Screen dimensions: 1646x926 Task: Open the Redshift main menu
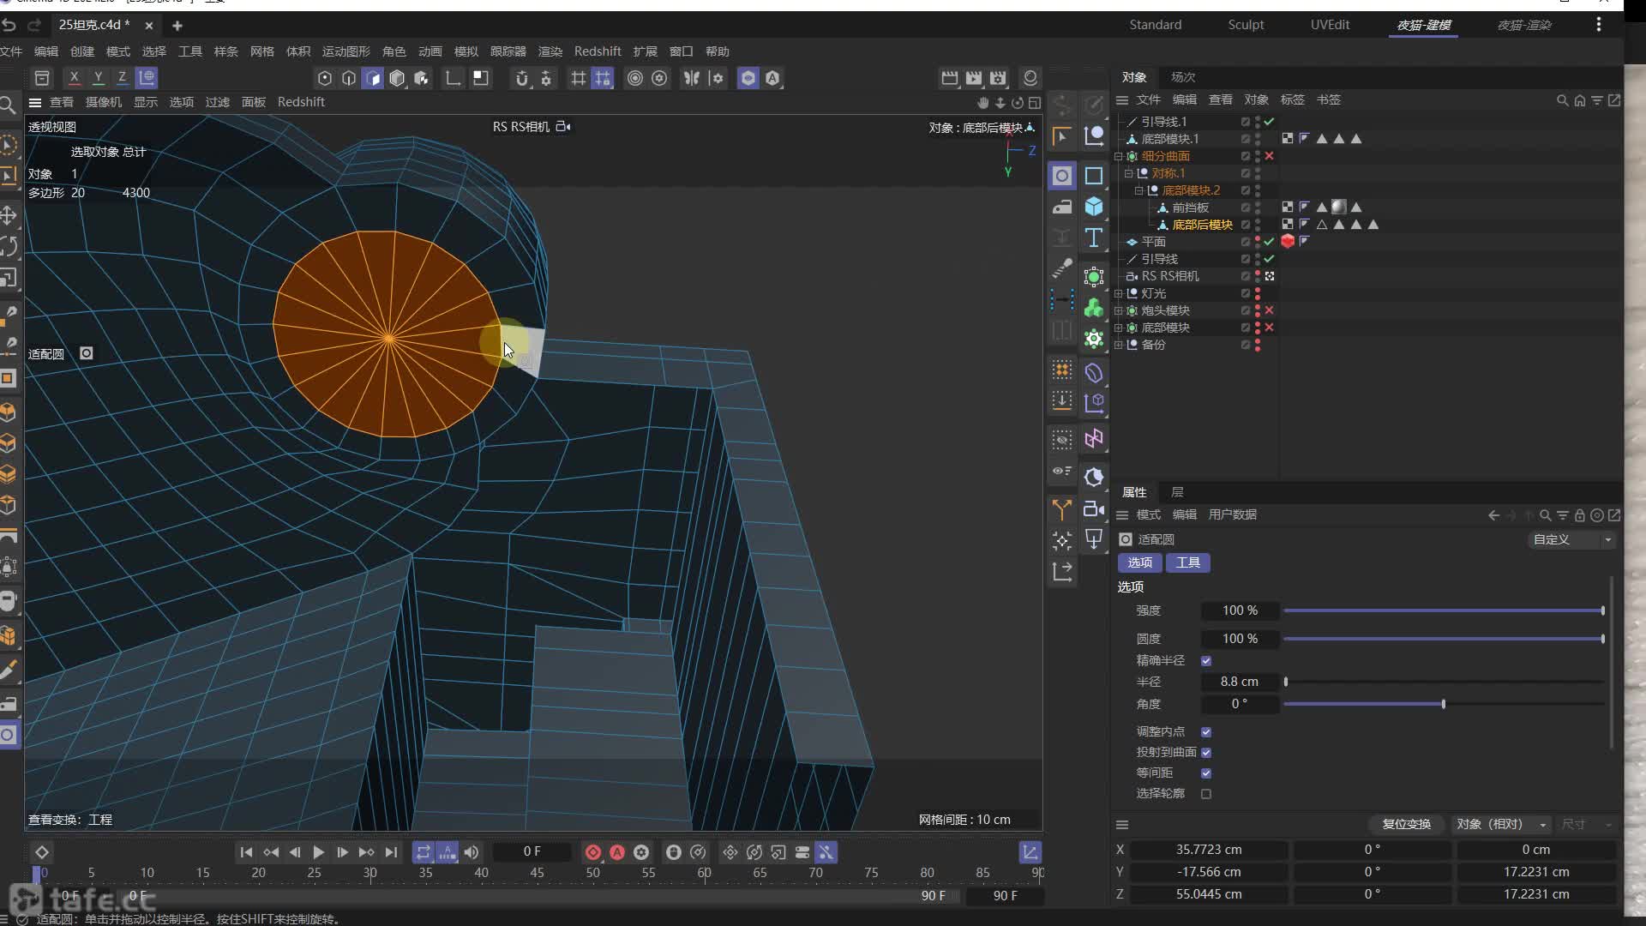coord(598,51)
